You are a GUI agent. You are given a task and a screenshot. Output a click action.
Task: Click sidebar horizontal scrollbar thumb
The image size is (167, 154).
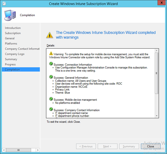(19, 150)
